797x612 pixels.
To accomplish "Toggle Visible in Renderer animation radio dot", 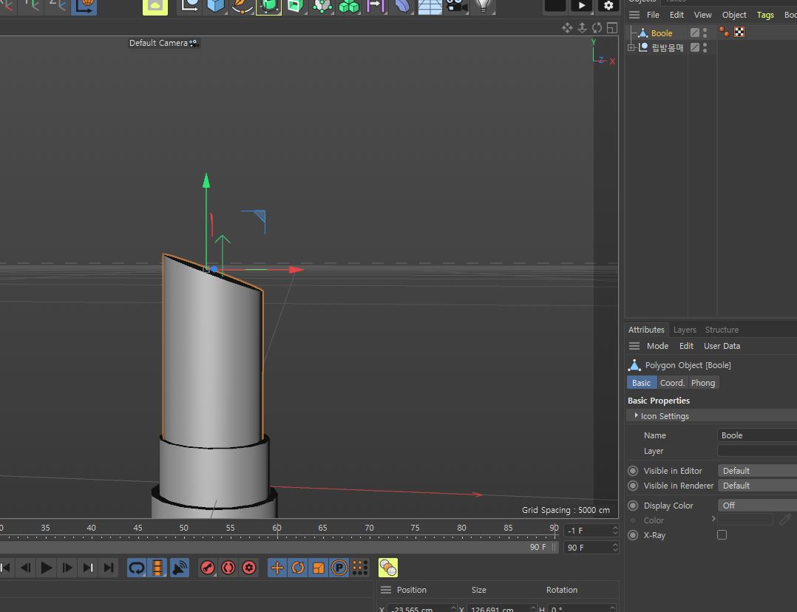I will [633, 486].
